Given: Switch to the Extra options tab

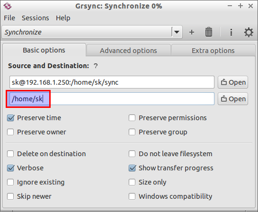Looking at the screenshot, I should [x=213, y=51].
